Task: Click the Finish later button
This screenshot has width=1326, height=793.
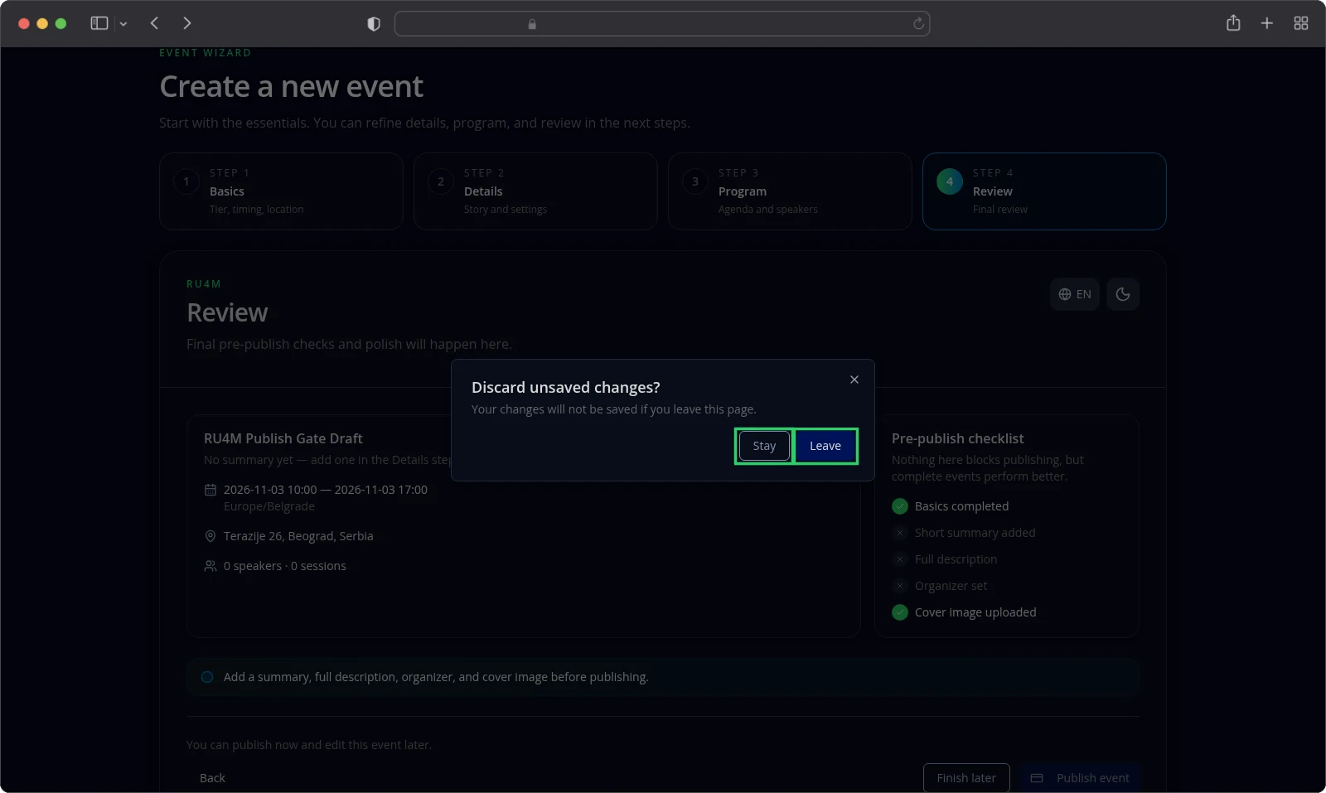Action: (966, 778)
